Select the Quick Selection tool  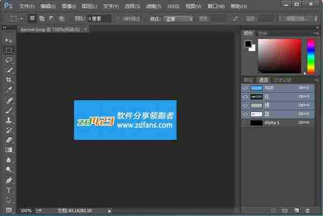tap(9, 70)
